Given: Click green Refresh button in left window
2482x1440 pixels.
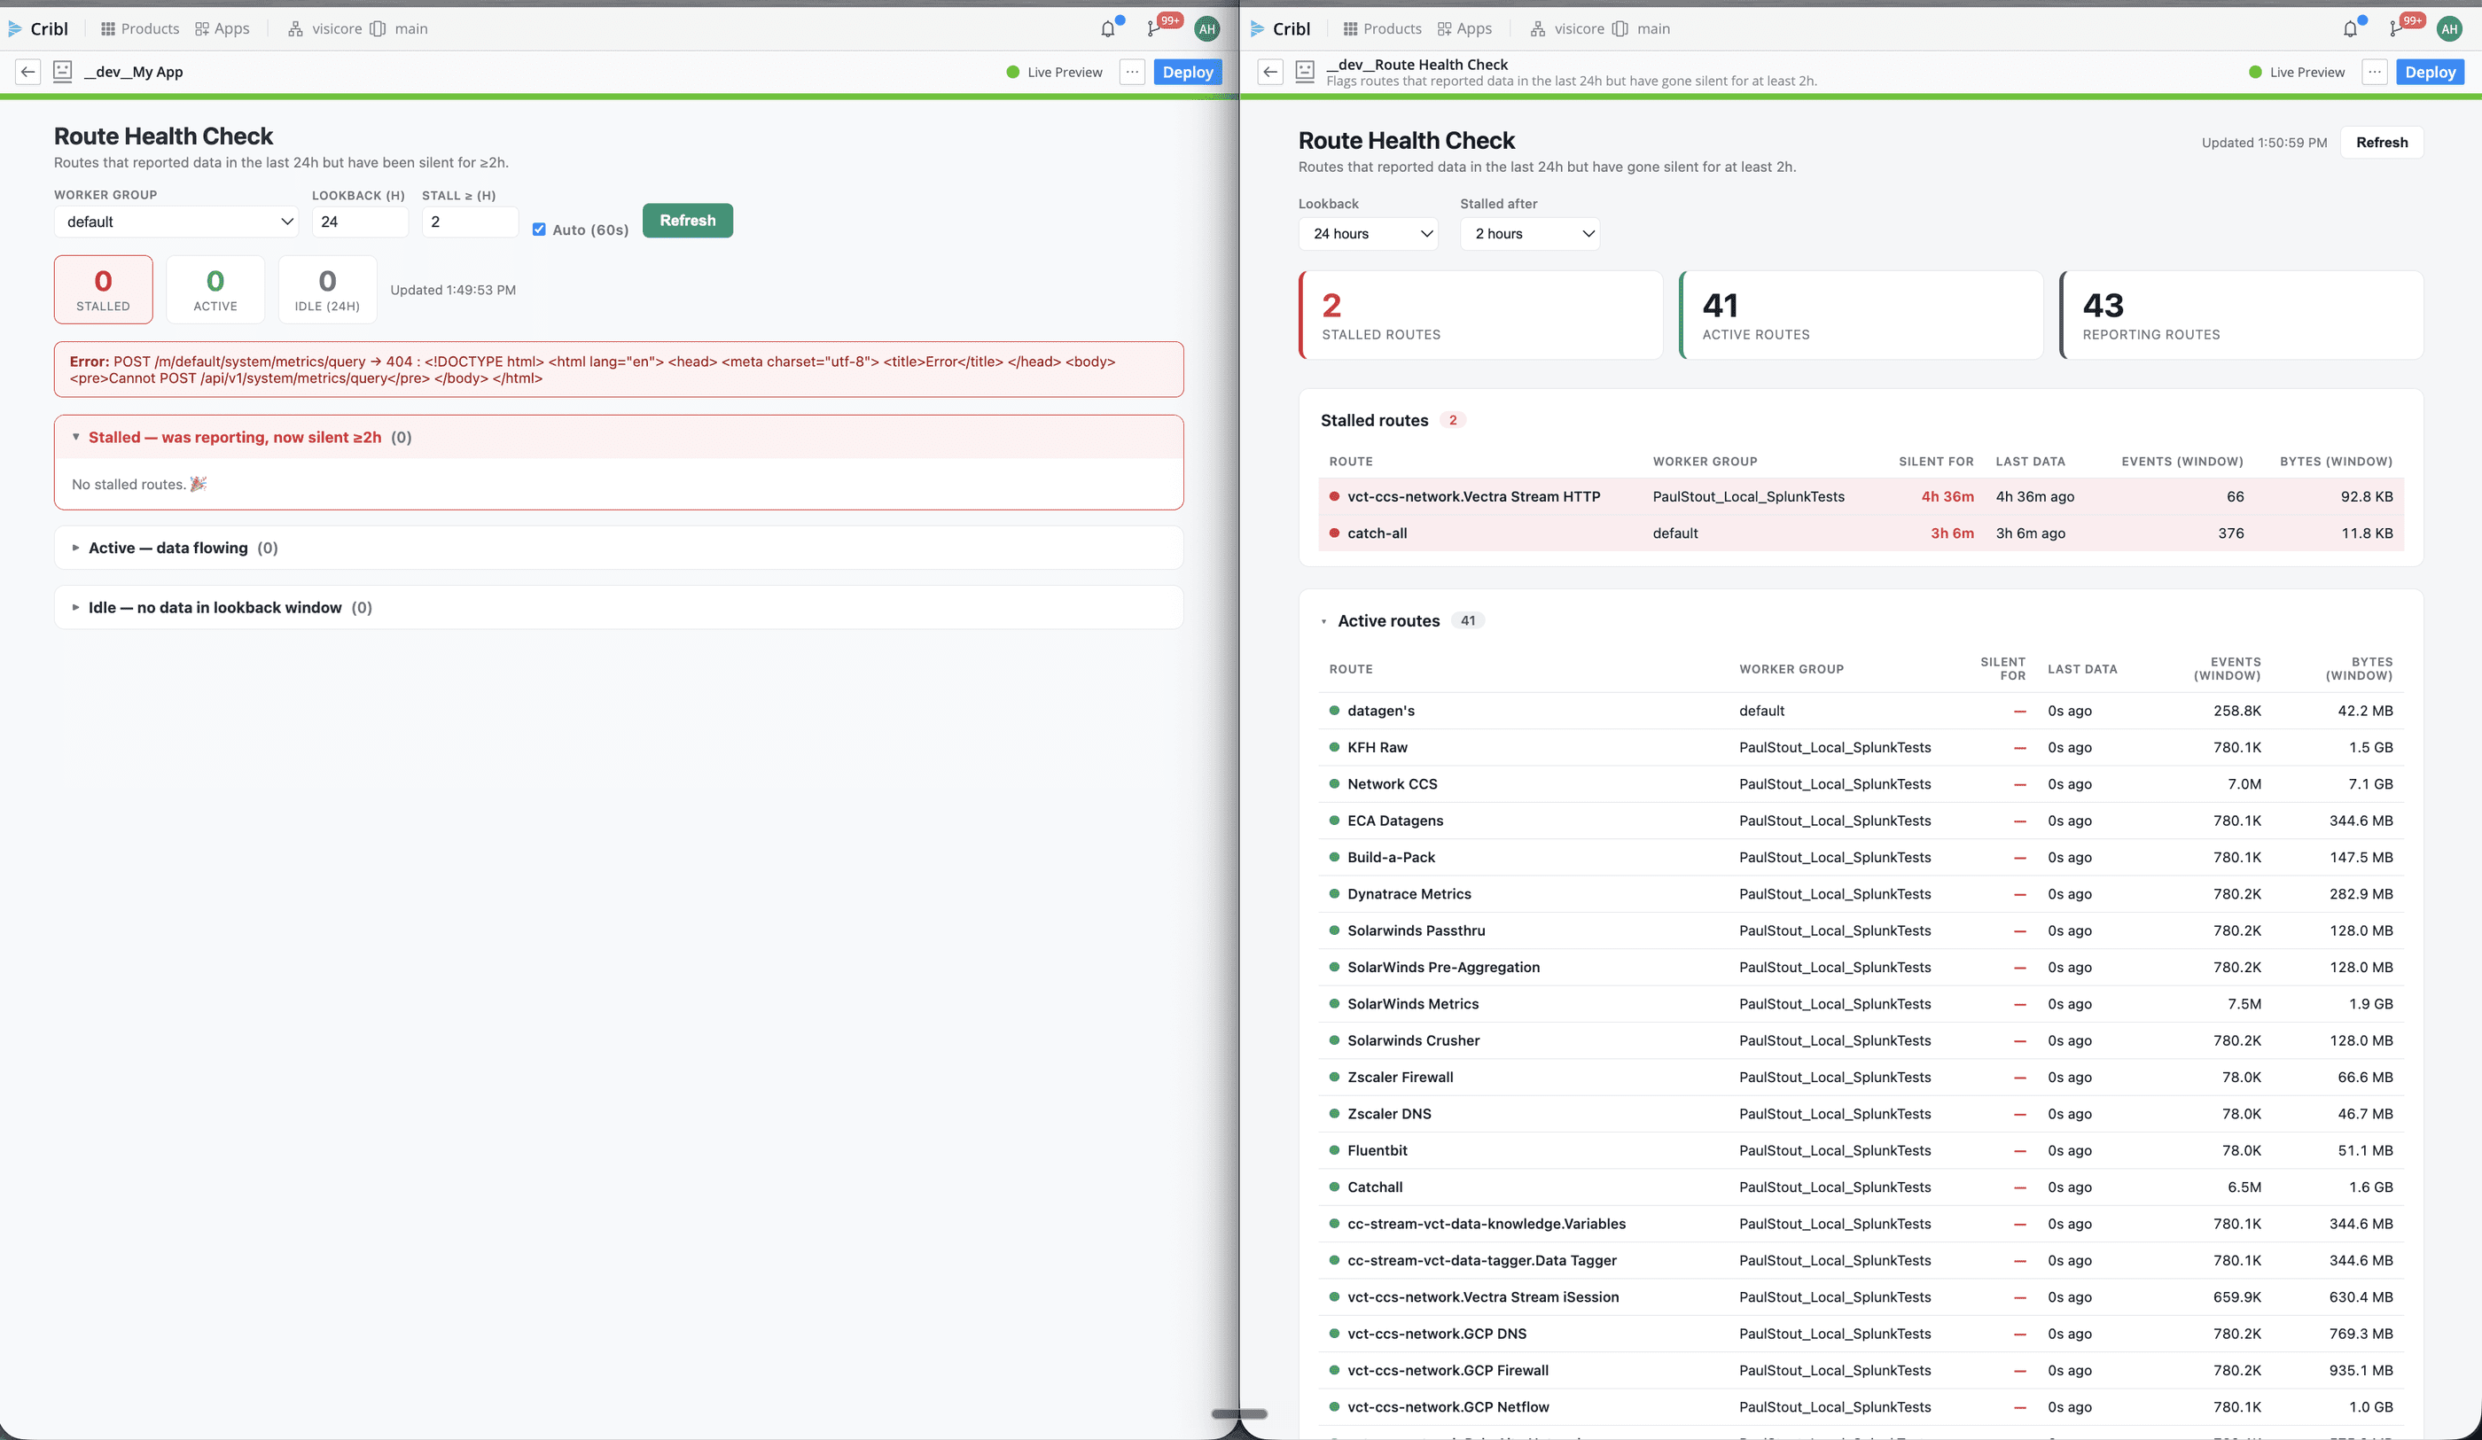Looking at the screenshot, I should click(688, 221).
